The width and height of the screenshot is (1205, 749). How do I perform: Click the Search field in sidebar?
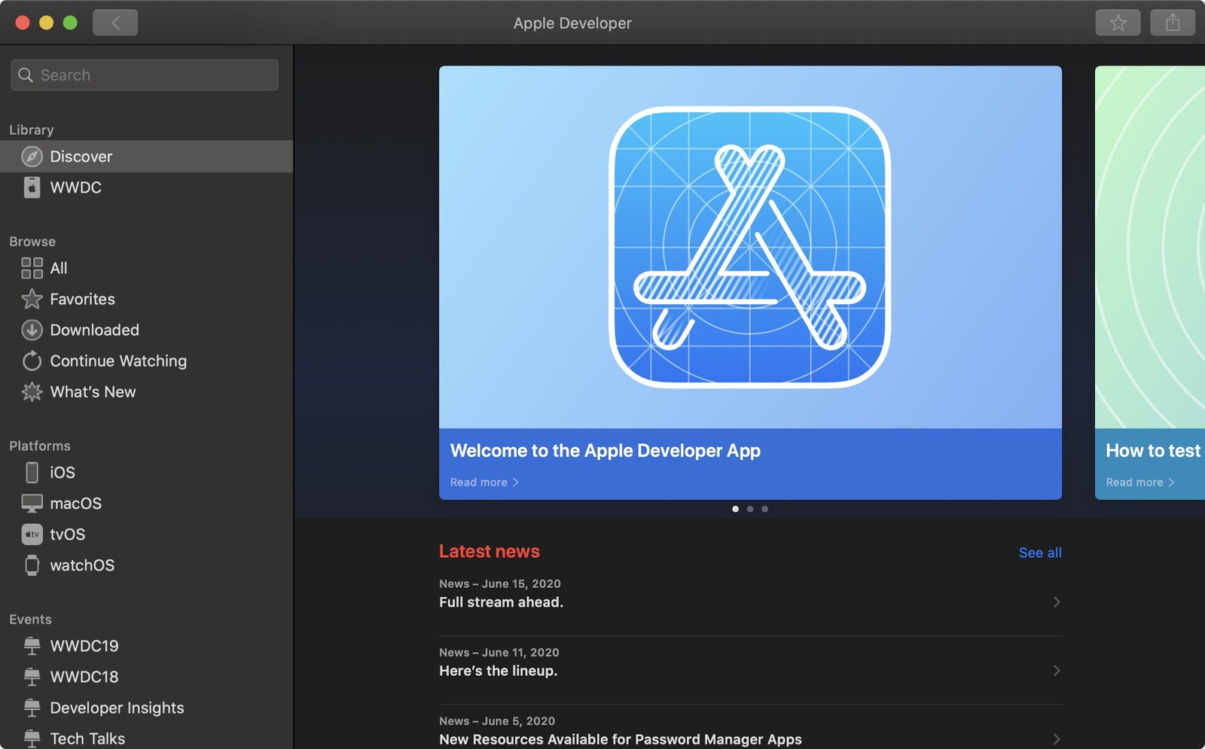[x=145, y=75]
